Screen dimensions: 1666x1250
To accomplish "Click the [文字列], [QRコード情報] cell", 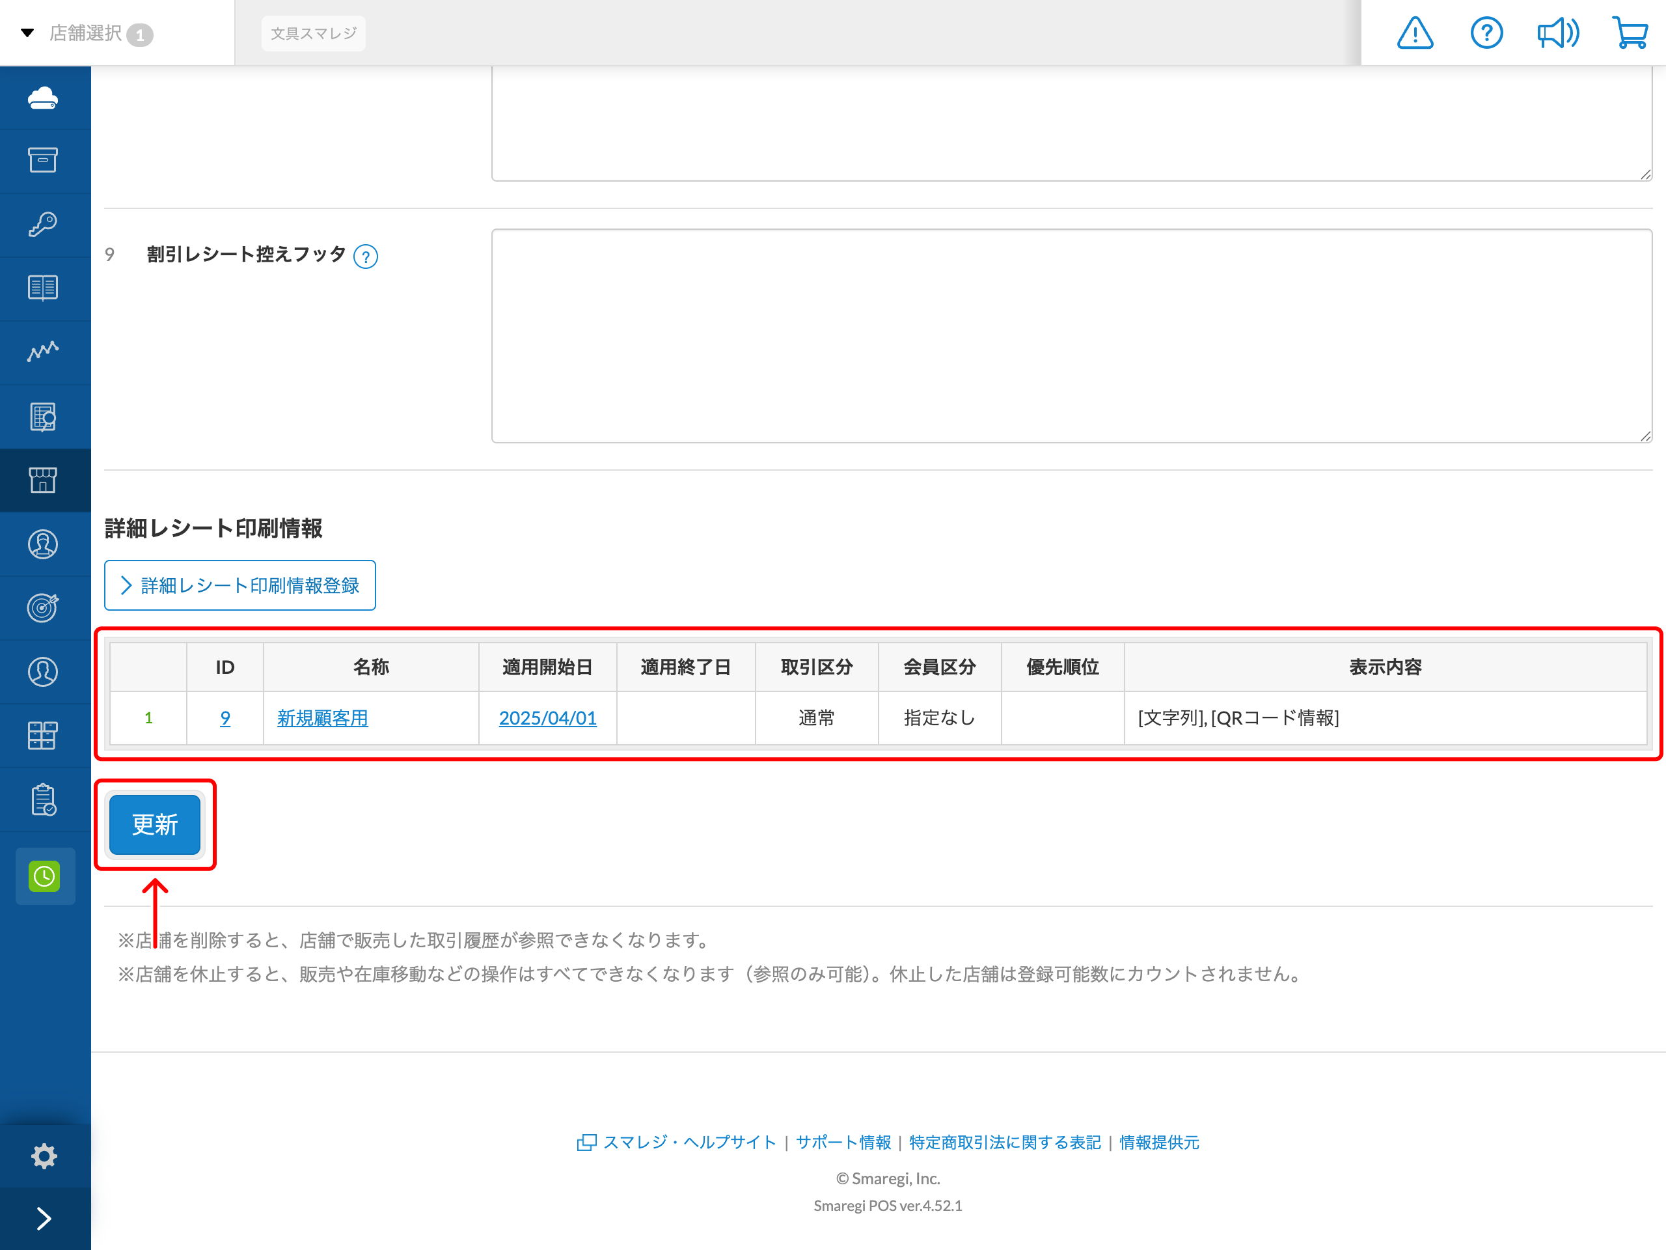I will pos(1385,718).
